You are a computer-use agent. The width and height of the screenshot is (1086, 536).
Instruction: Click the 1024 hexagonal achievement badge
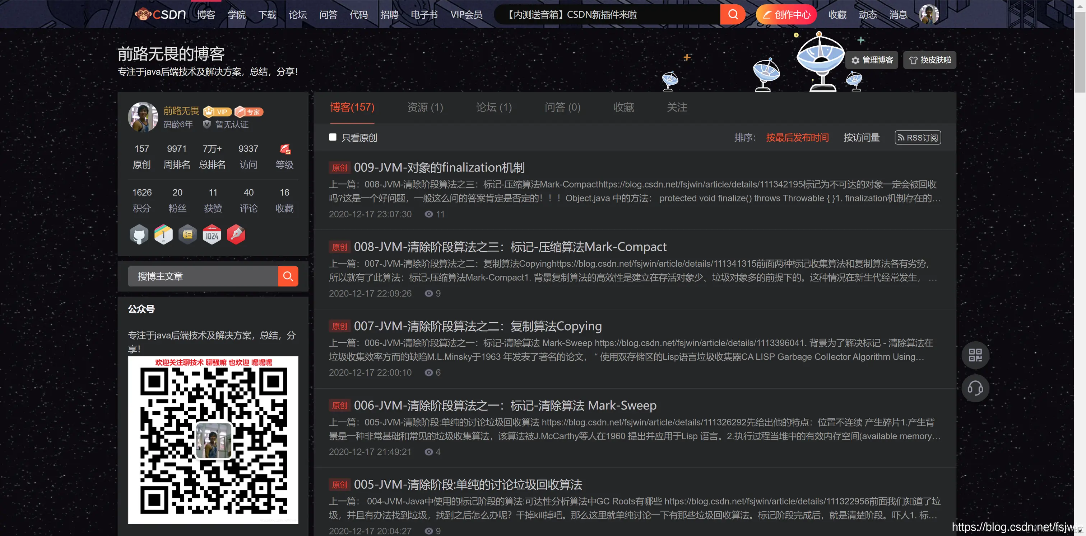point(212,234)
